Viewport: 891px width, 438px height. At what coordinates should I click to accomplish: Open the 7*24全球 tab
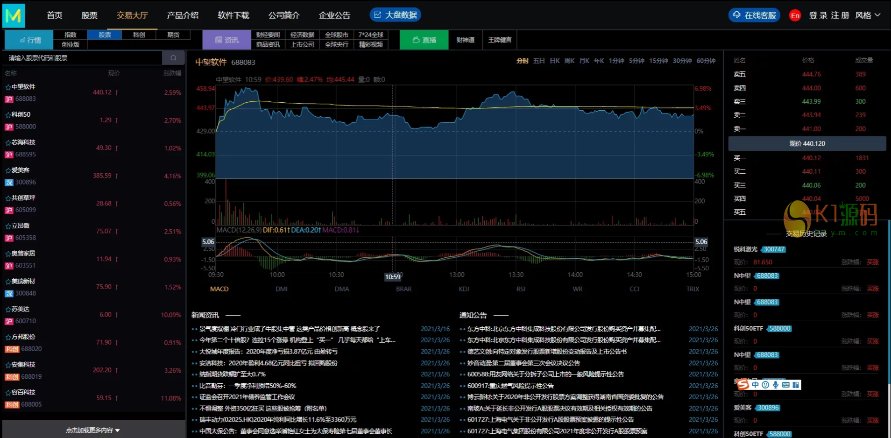click(371, 35)
